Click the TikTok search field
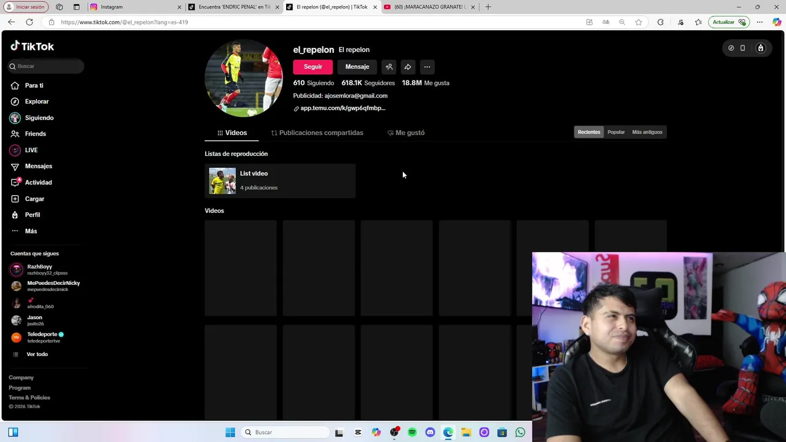The image size is (786, 442). click(45, 66)
